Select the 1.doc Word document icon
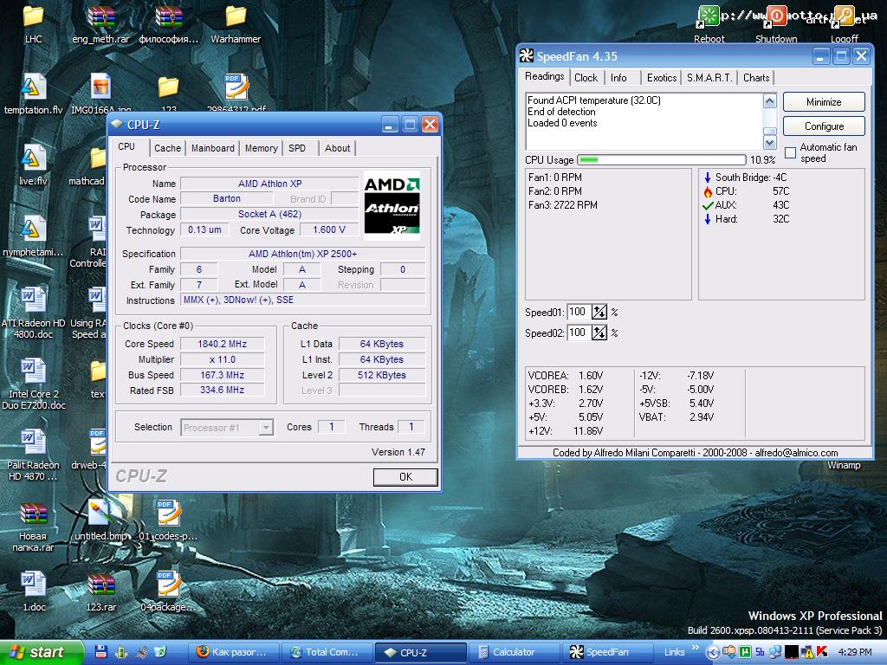 (x=34, y=584)
